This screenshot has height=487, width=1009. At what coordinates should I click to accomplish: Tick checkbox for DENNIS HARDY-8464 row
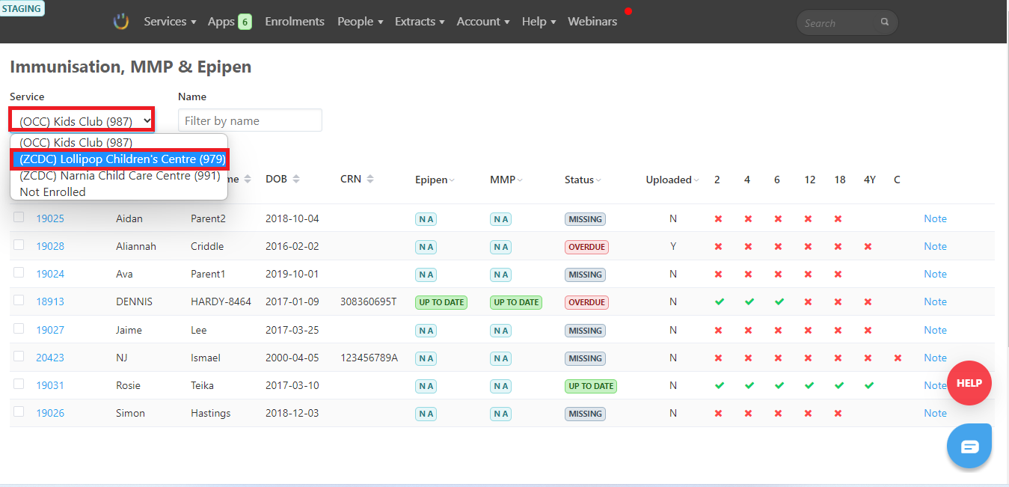(19, 300)
